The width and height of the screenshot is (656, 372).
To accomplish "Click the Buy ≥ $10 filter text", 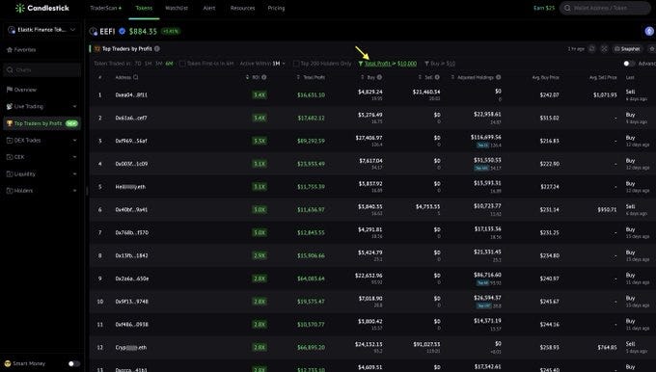I will click(443, 64).
